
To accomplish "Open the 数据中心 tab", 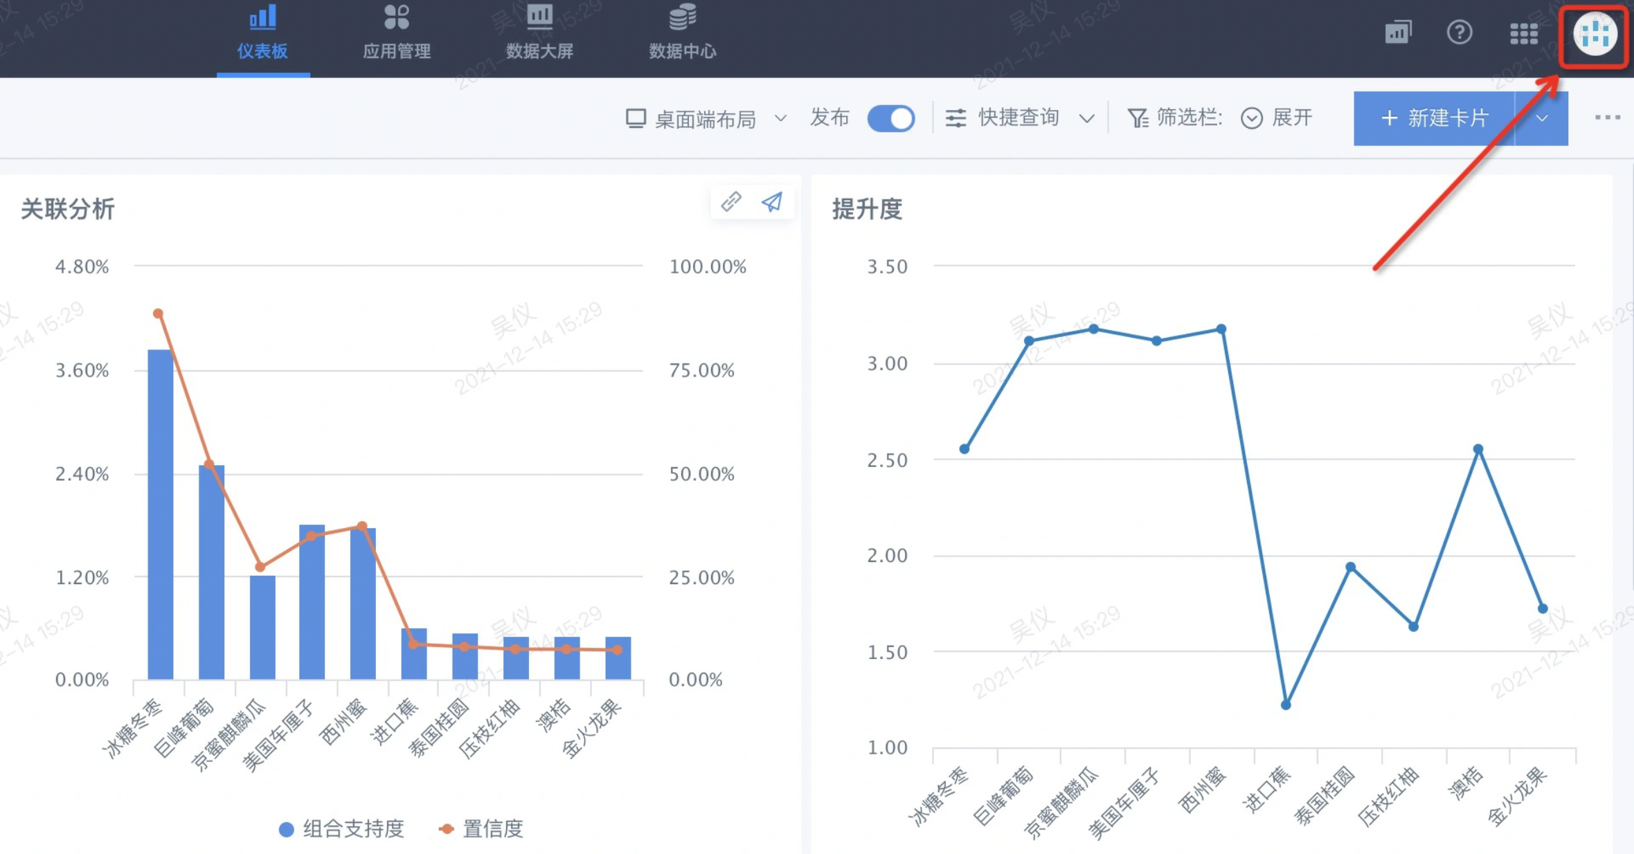I will click(682, 33).
